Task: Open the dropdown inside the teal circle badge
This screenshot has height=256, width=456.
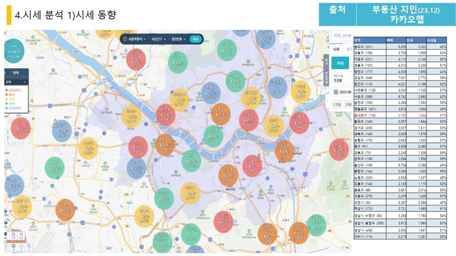Action: pos(14,51)
